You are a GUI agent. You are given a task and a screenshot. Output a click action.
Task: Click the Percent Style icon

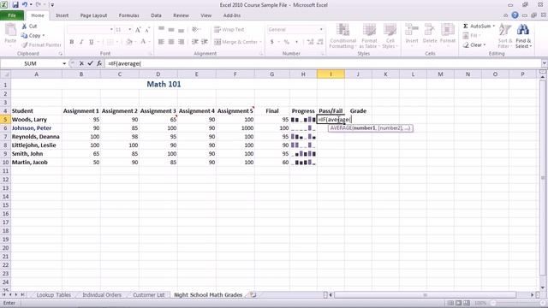point(287,42)
